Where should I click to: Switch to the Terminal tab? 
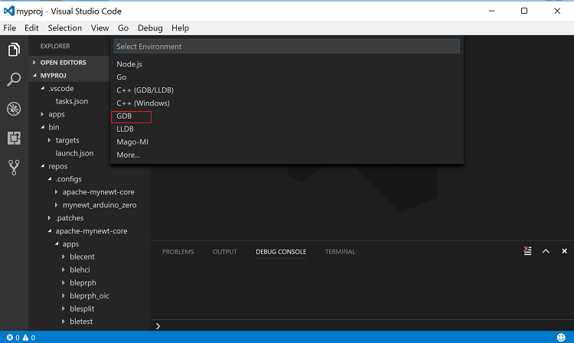(340, 252)
